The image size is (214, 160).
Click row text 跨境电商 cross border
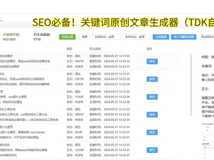[x=32, y=132]
